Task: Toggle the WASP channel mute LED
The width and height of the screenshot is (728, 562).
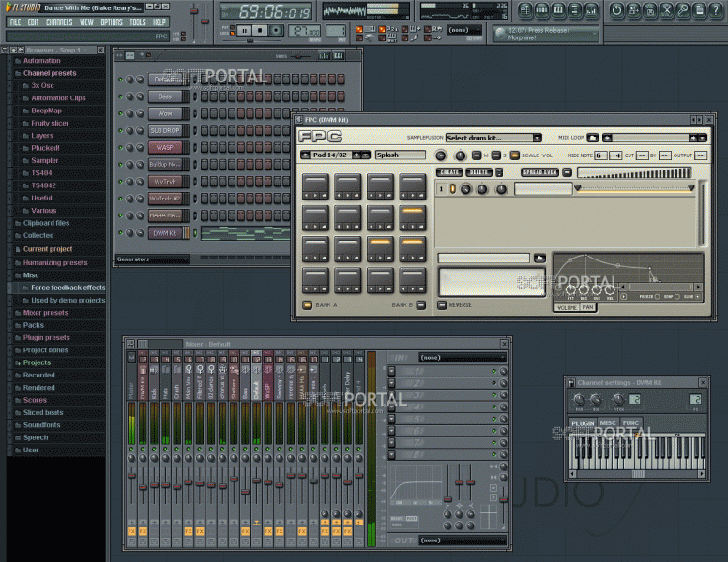Action: [x=122, y=147]
